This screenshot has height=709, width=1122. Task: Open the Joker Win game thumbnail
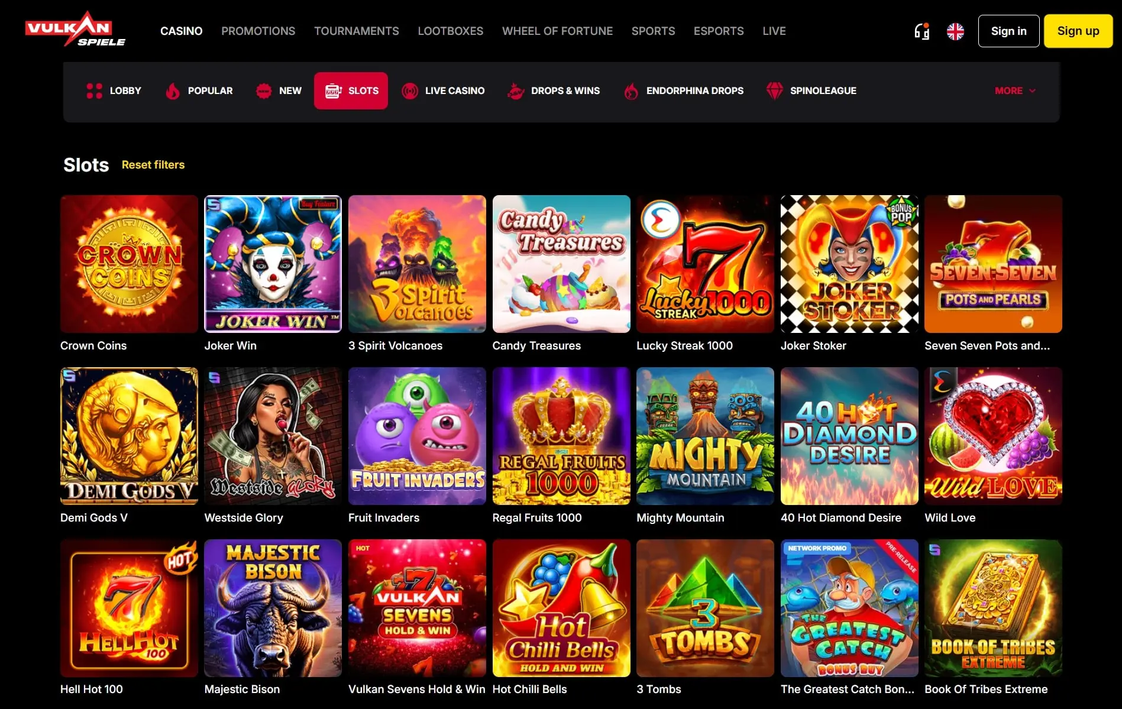tap(273, 264)
